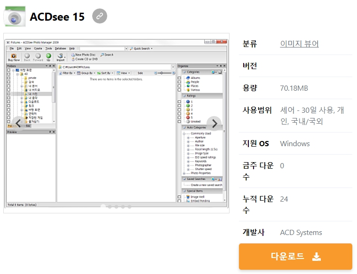Open the Tools menu in ACDSee
357x274 pixels.
pos(48,48)
